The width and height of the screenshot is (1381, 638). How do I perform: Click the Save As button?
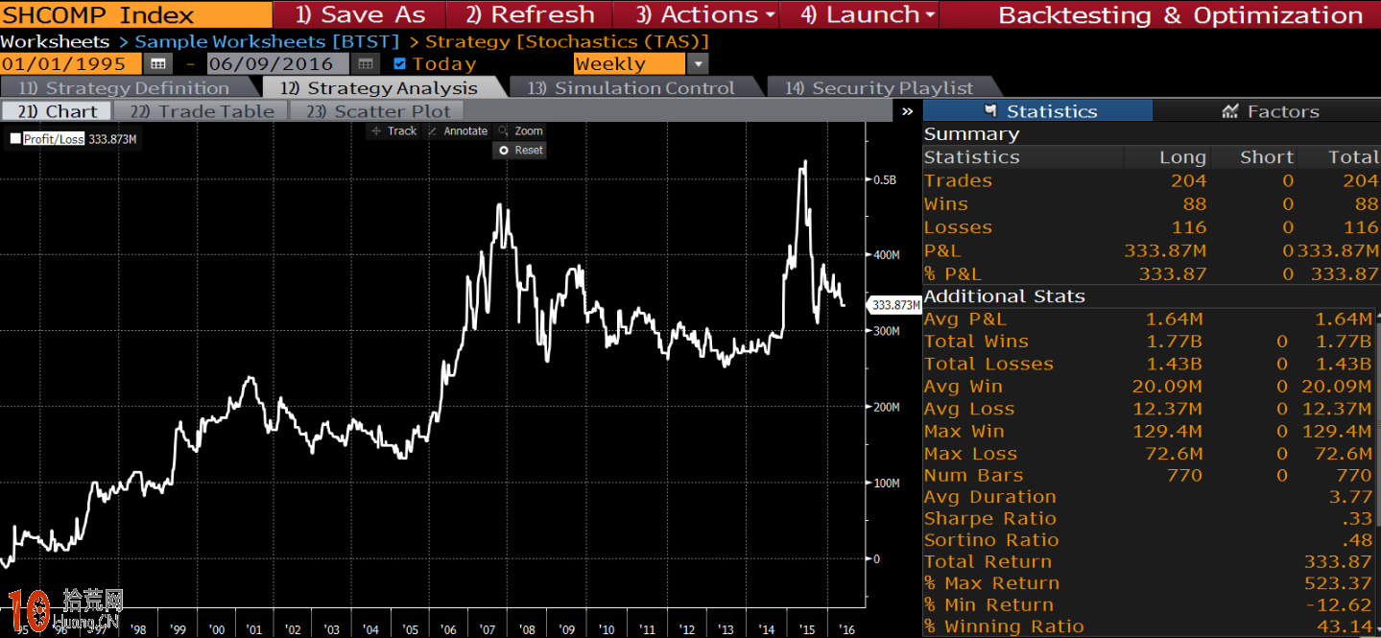359,15
